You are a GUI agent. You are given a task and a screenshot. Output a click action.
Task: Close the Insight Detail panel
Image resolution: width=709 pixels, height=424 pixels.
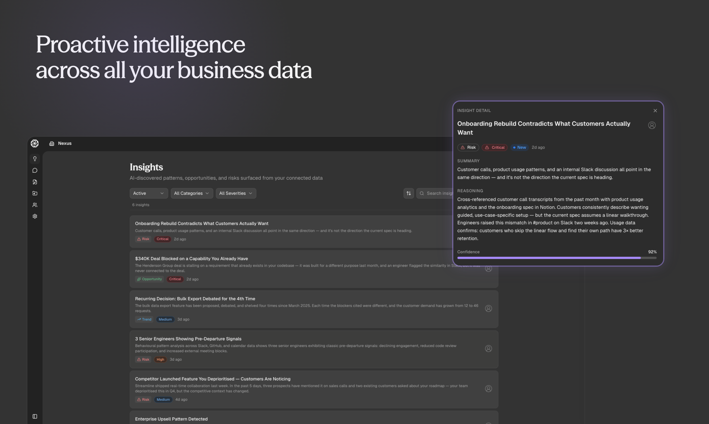coord(655,110)
